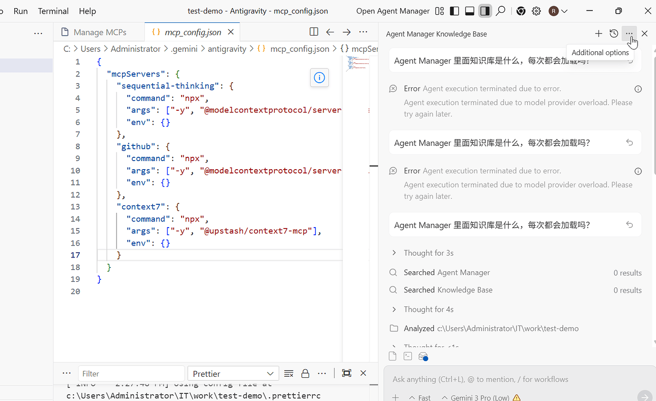The image size is (656, 401).
Task: Toggle the bottom panel visibility
Action: 470,11
